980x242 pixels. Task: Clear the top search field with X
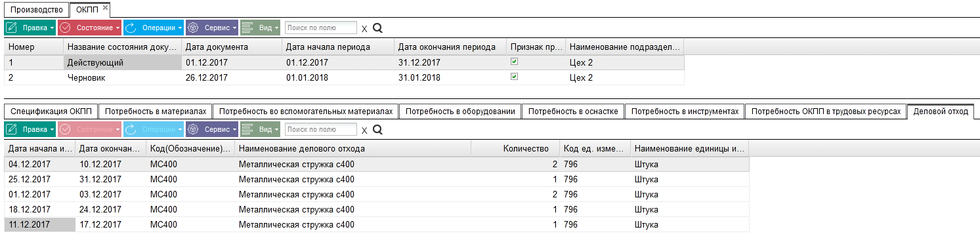click(364, 29)
